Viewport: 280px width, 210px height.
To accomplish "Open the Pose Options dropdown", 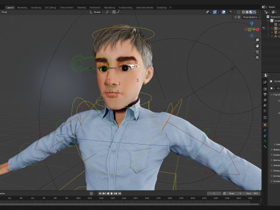I will tap(251, 17).
